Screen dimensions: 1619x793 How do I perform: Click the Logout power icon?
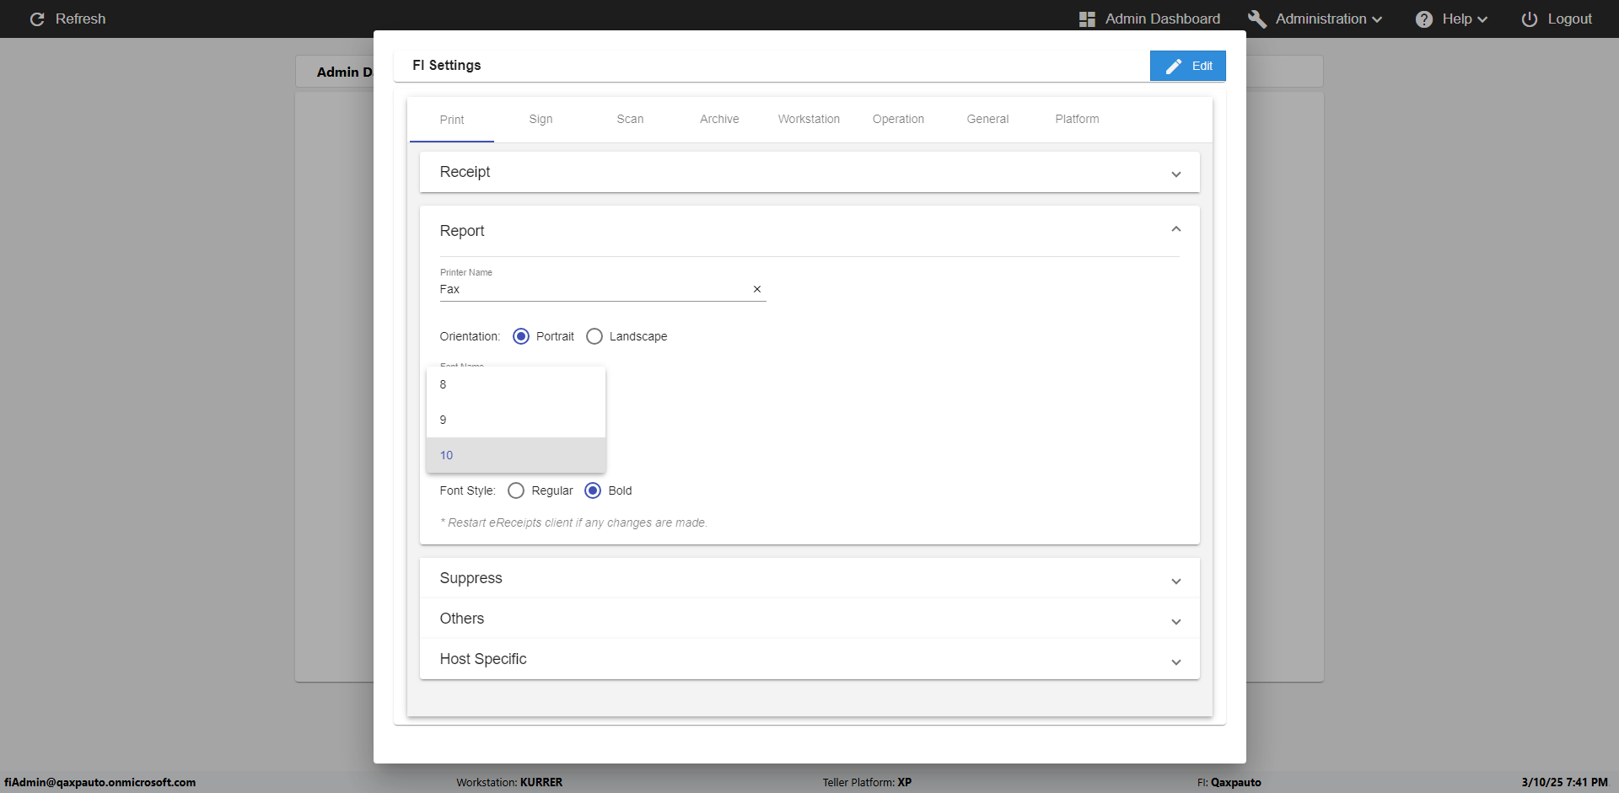pos(1529,19)
